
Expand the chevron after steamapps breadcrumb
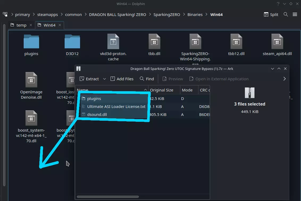[62, 14]
